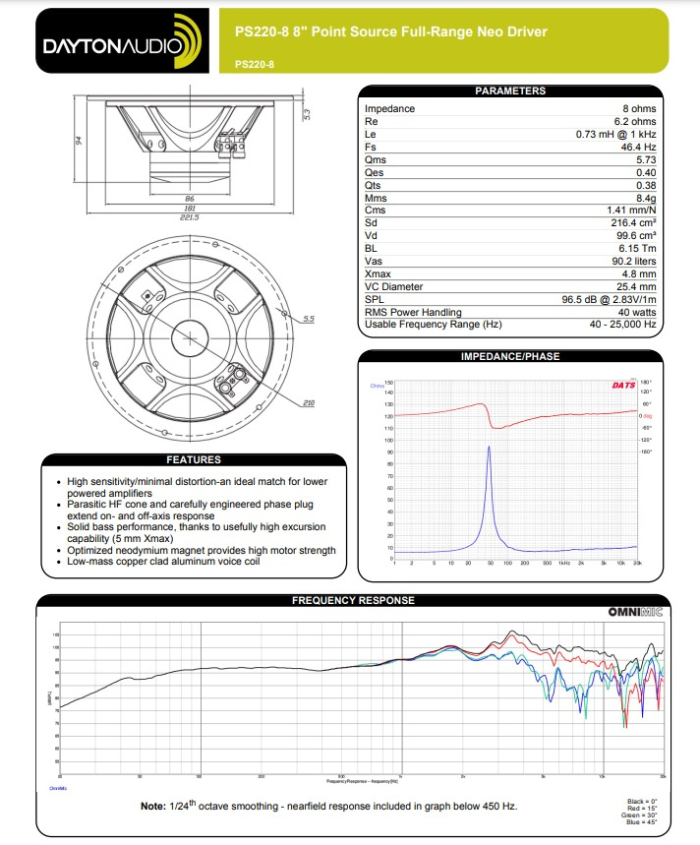
Task: Click the small PS220-8 model subtitle
Action: (x=254, y=67)
